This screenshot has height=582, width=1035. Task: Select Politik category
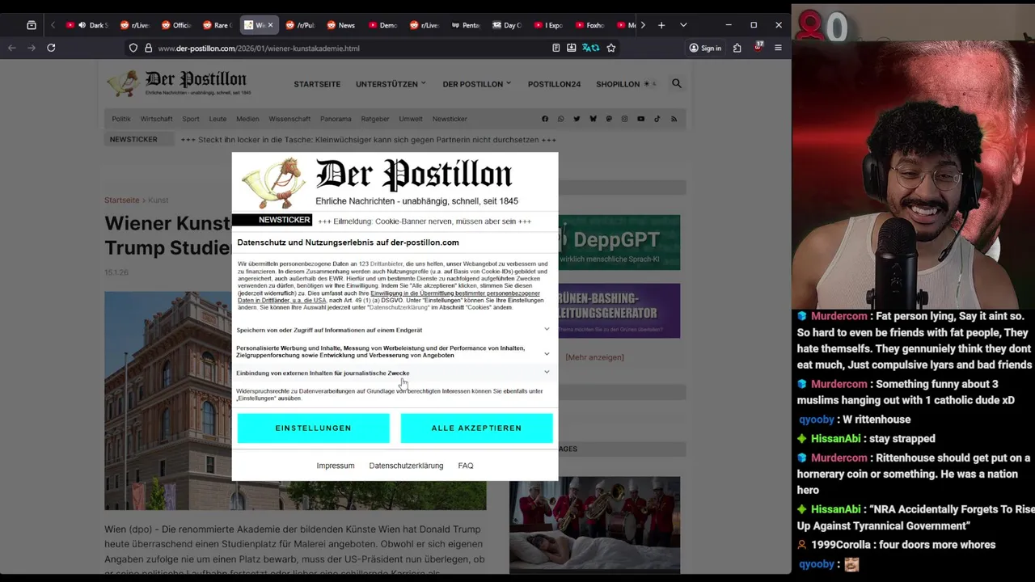(x=121, y=119)
